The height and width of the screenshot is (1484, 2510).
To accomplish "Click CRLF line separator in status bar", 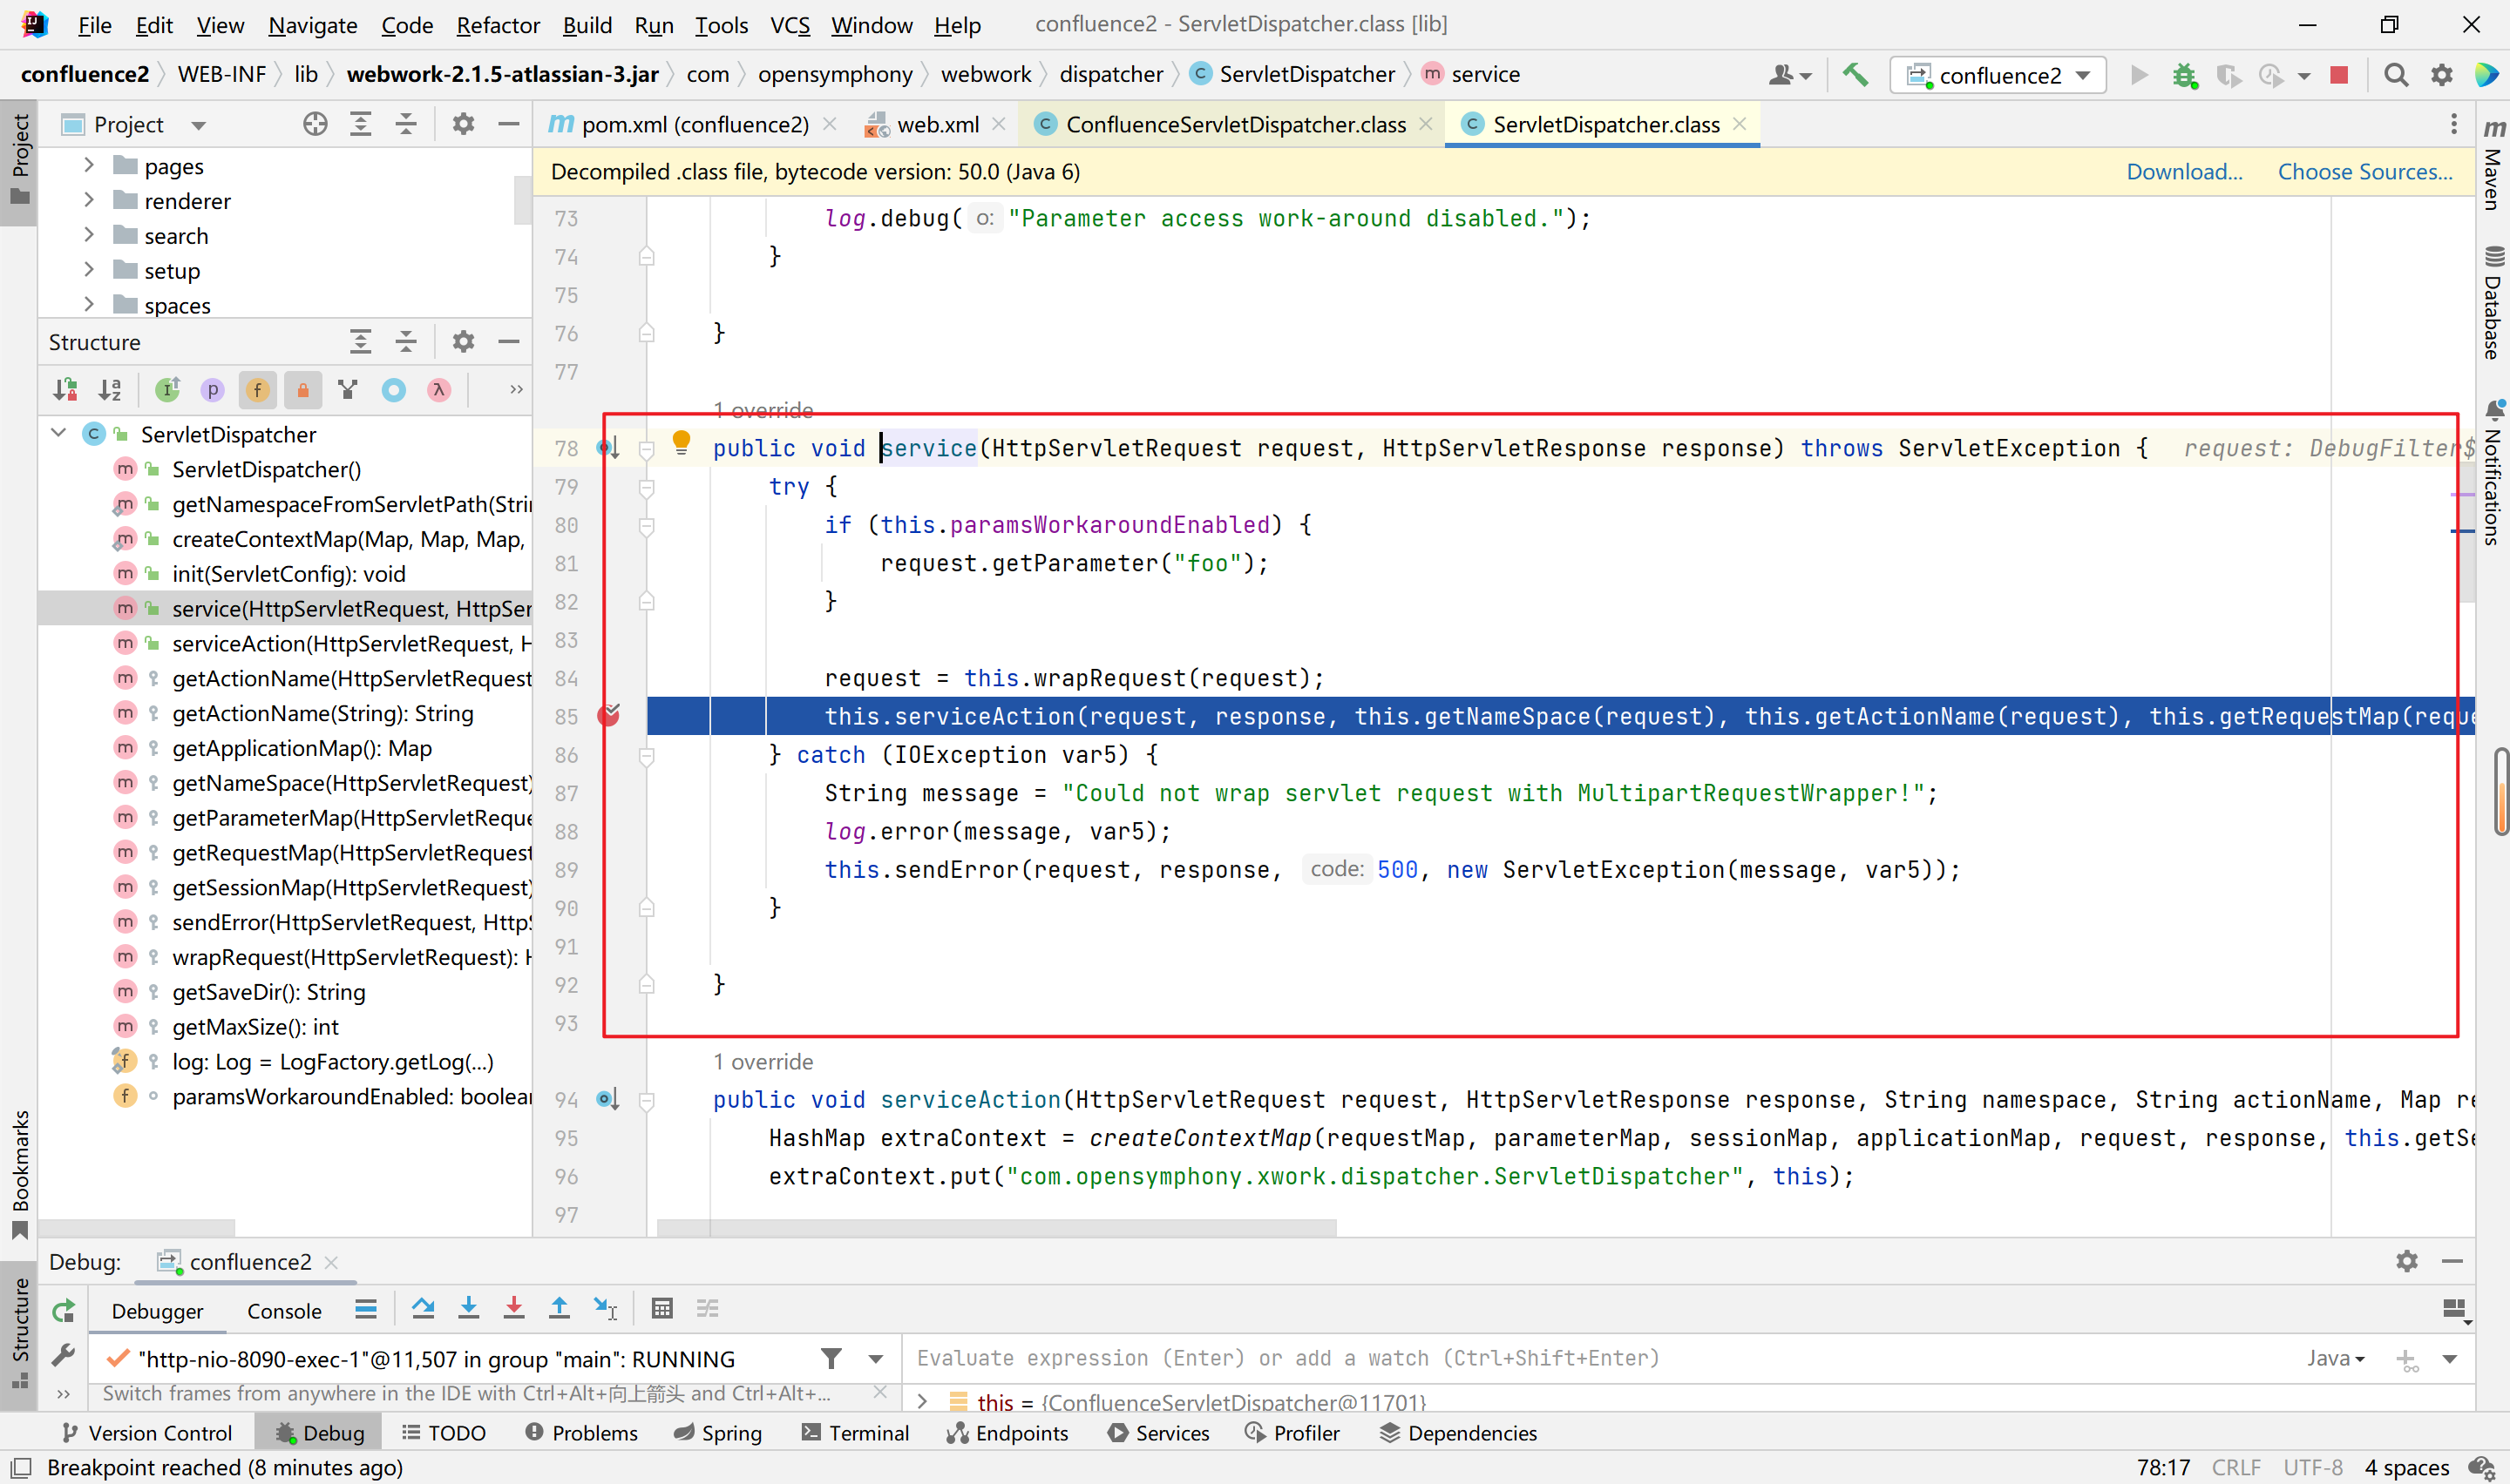I will tap(2235, 1467).
